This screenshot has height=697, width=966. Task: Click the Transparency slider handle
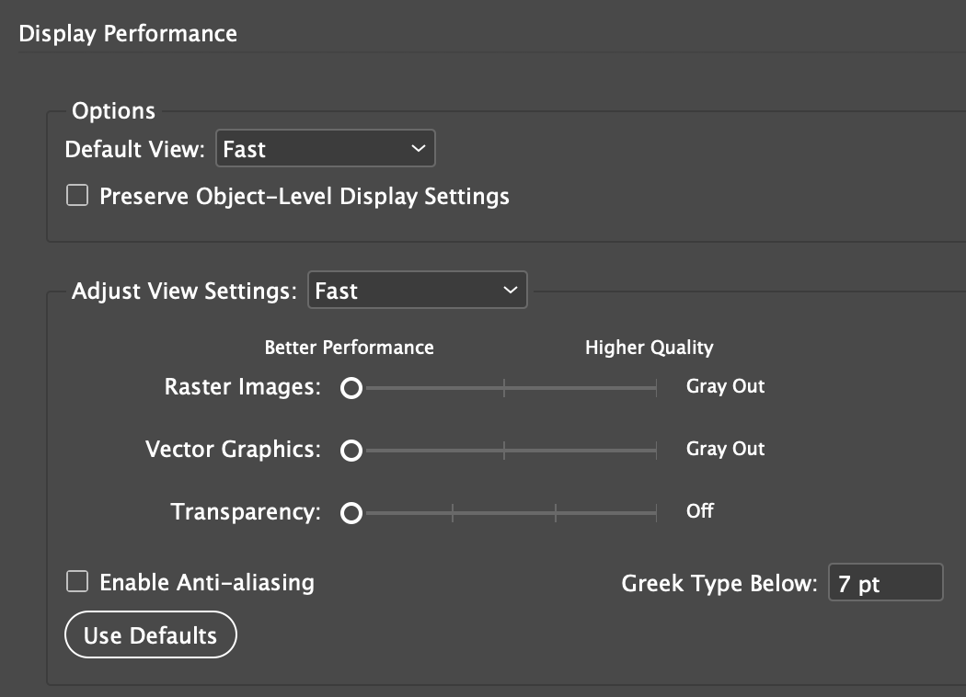click(351, 513)
